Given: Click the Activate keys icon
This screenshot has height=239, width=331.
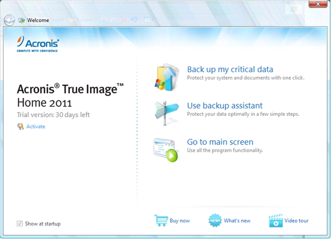Looking at the screenshot, I should coord(21,126).
